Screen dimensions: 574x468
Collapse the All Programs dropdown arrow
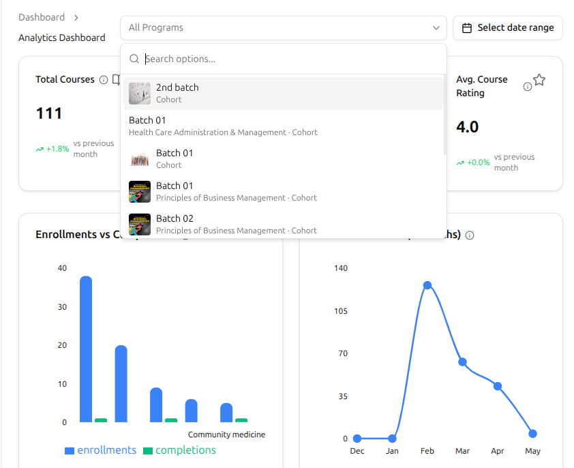tap(436, 28)
